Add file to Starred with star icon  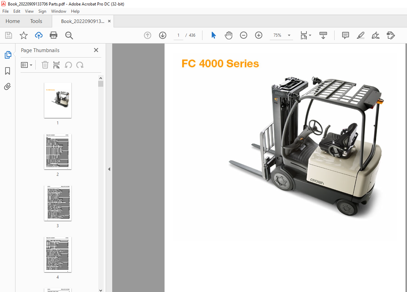pos(24,35)
